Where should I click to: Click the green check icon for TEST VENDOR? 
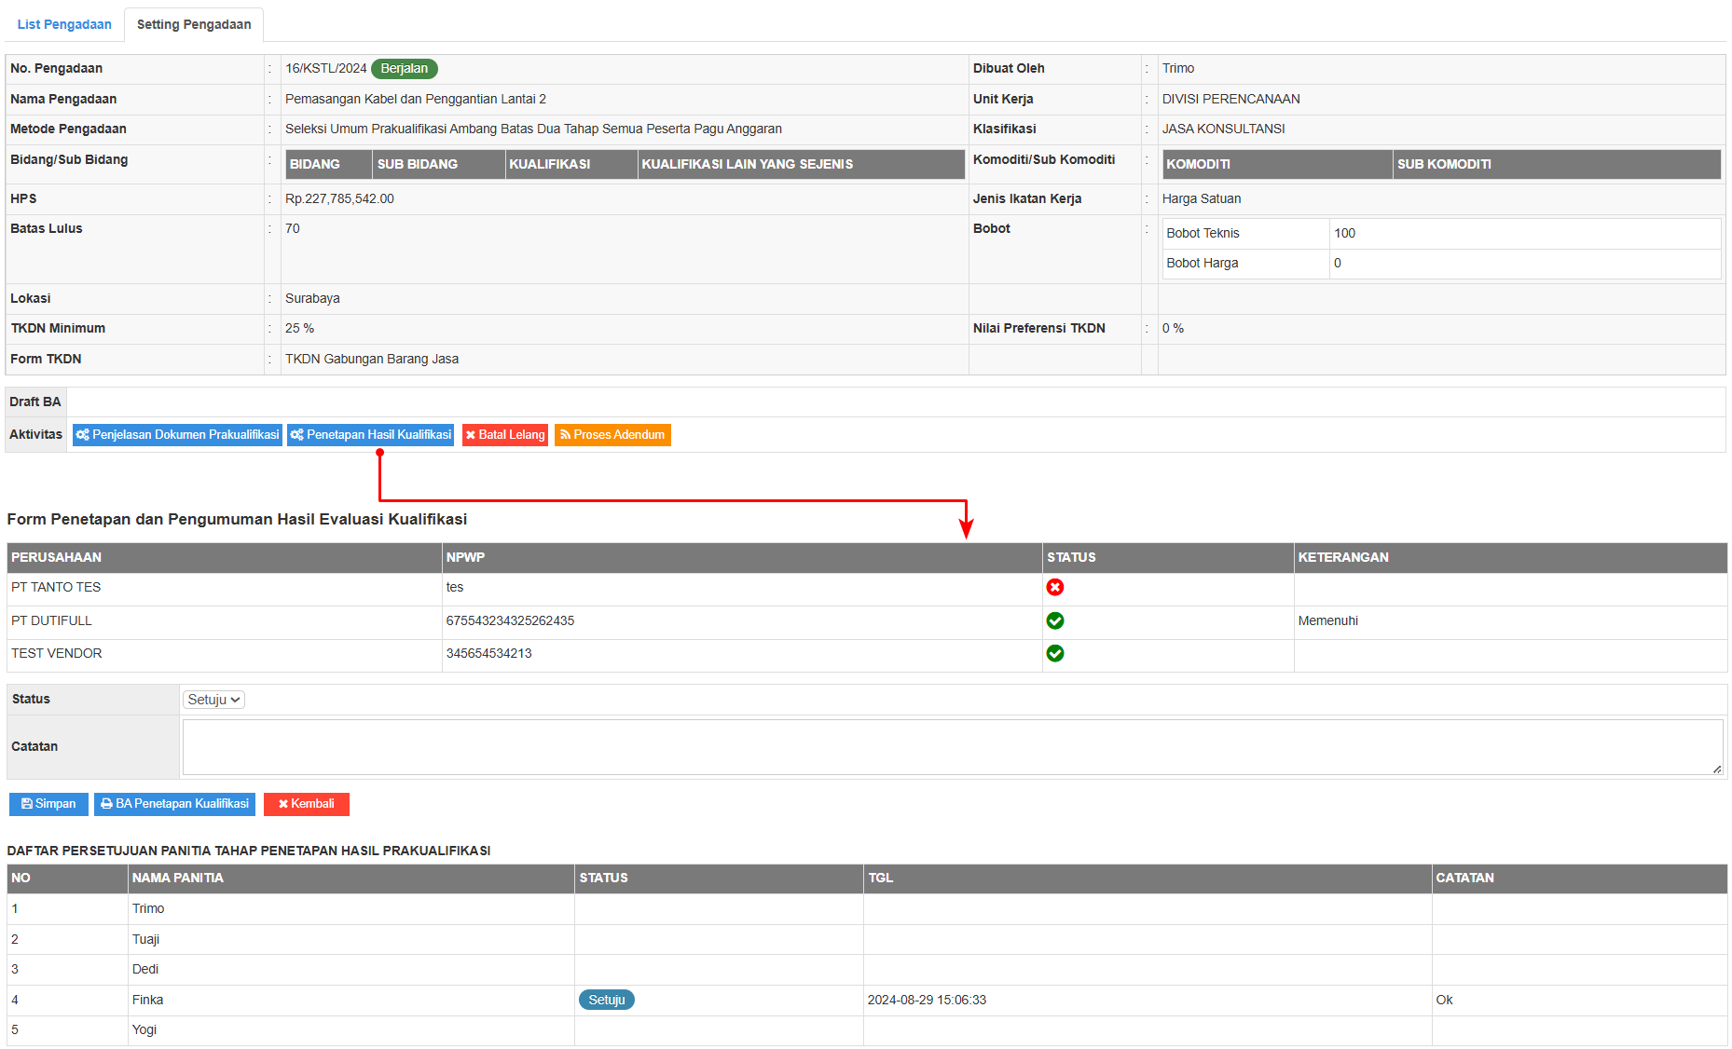[x=1054, y=653]
